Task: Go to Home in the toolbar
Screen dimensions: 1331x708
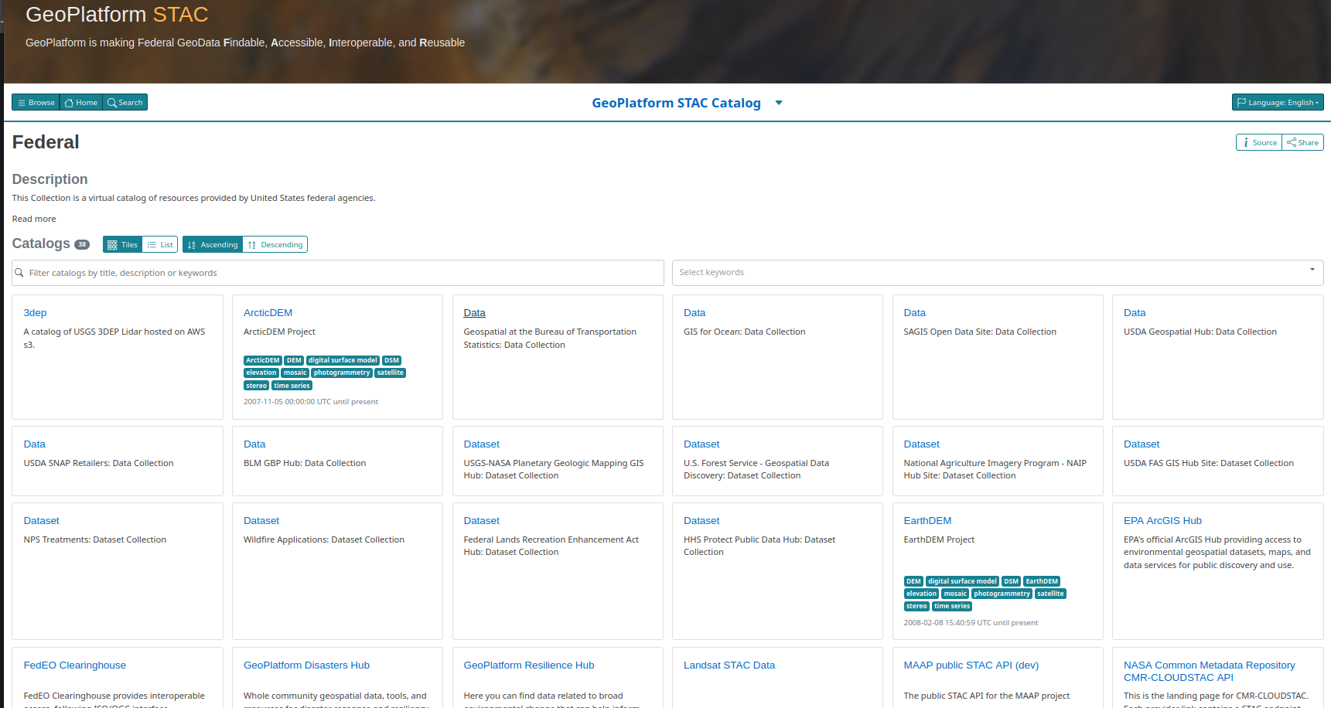Action: click(x=81, y=103)
